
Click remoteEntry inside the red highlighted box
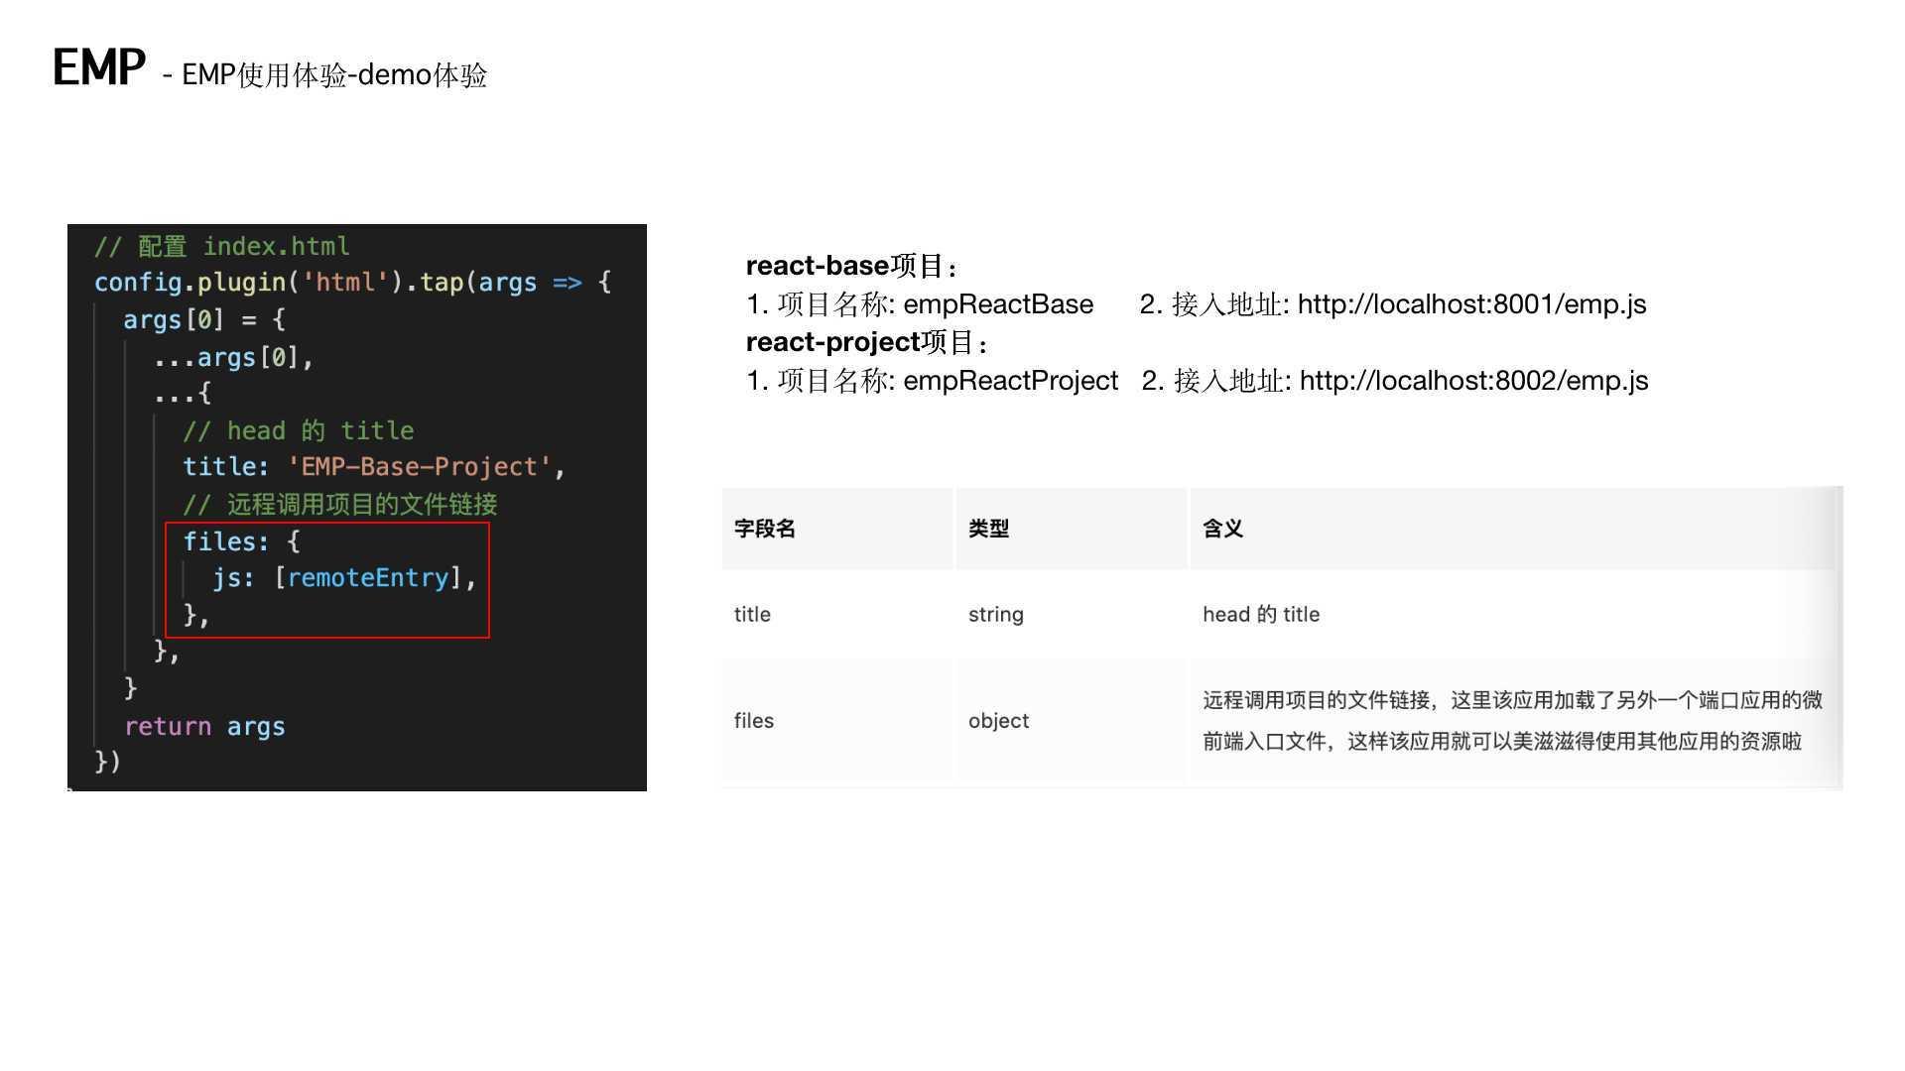[367, 578]
